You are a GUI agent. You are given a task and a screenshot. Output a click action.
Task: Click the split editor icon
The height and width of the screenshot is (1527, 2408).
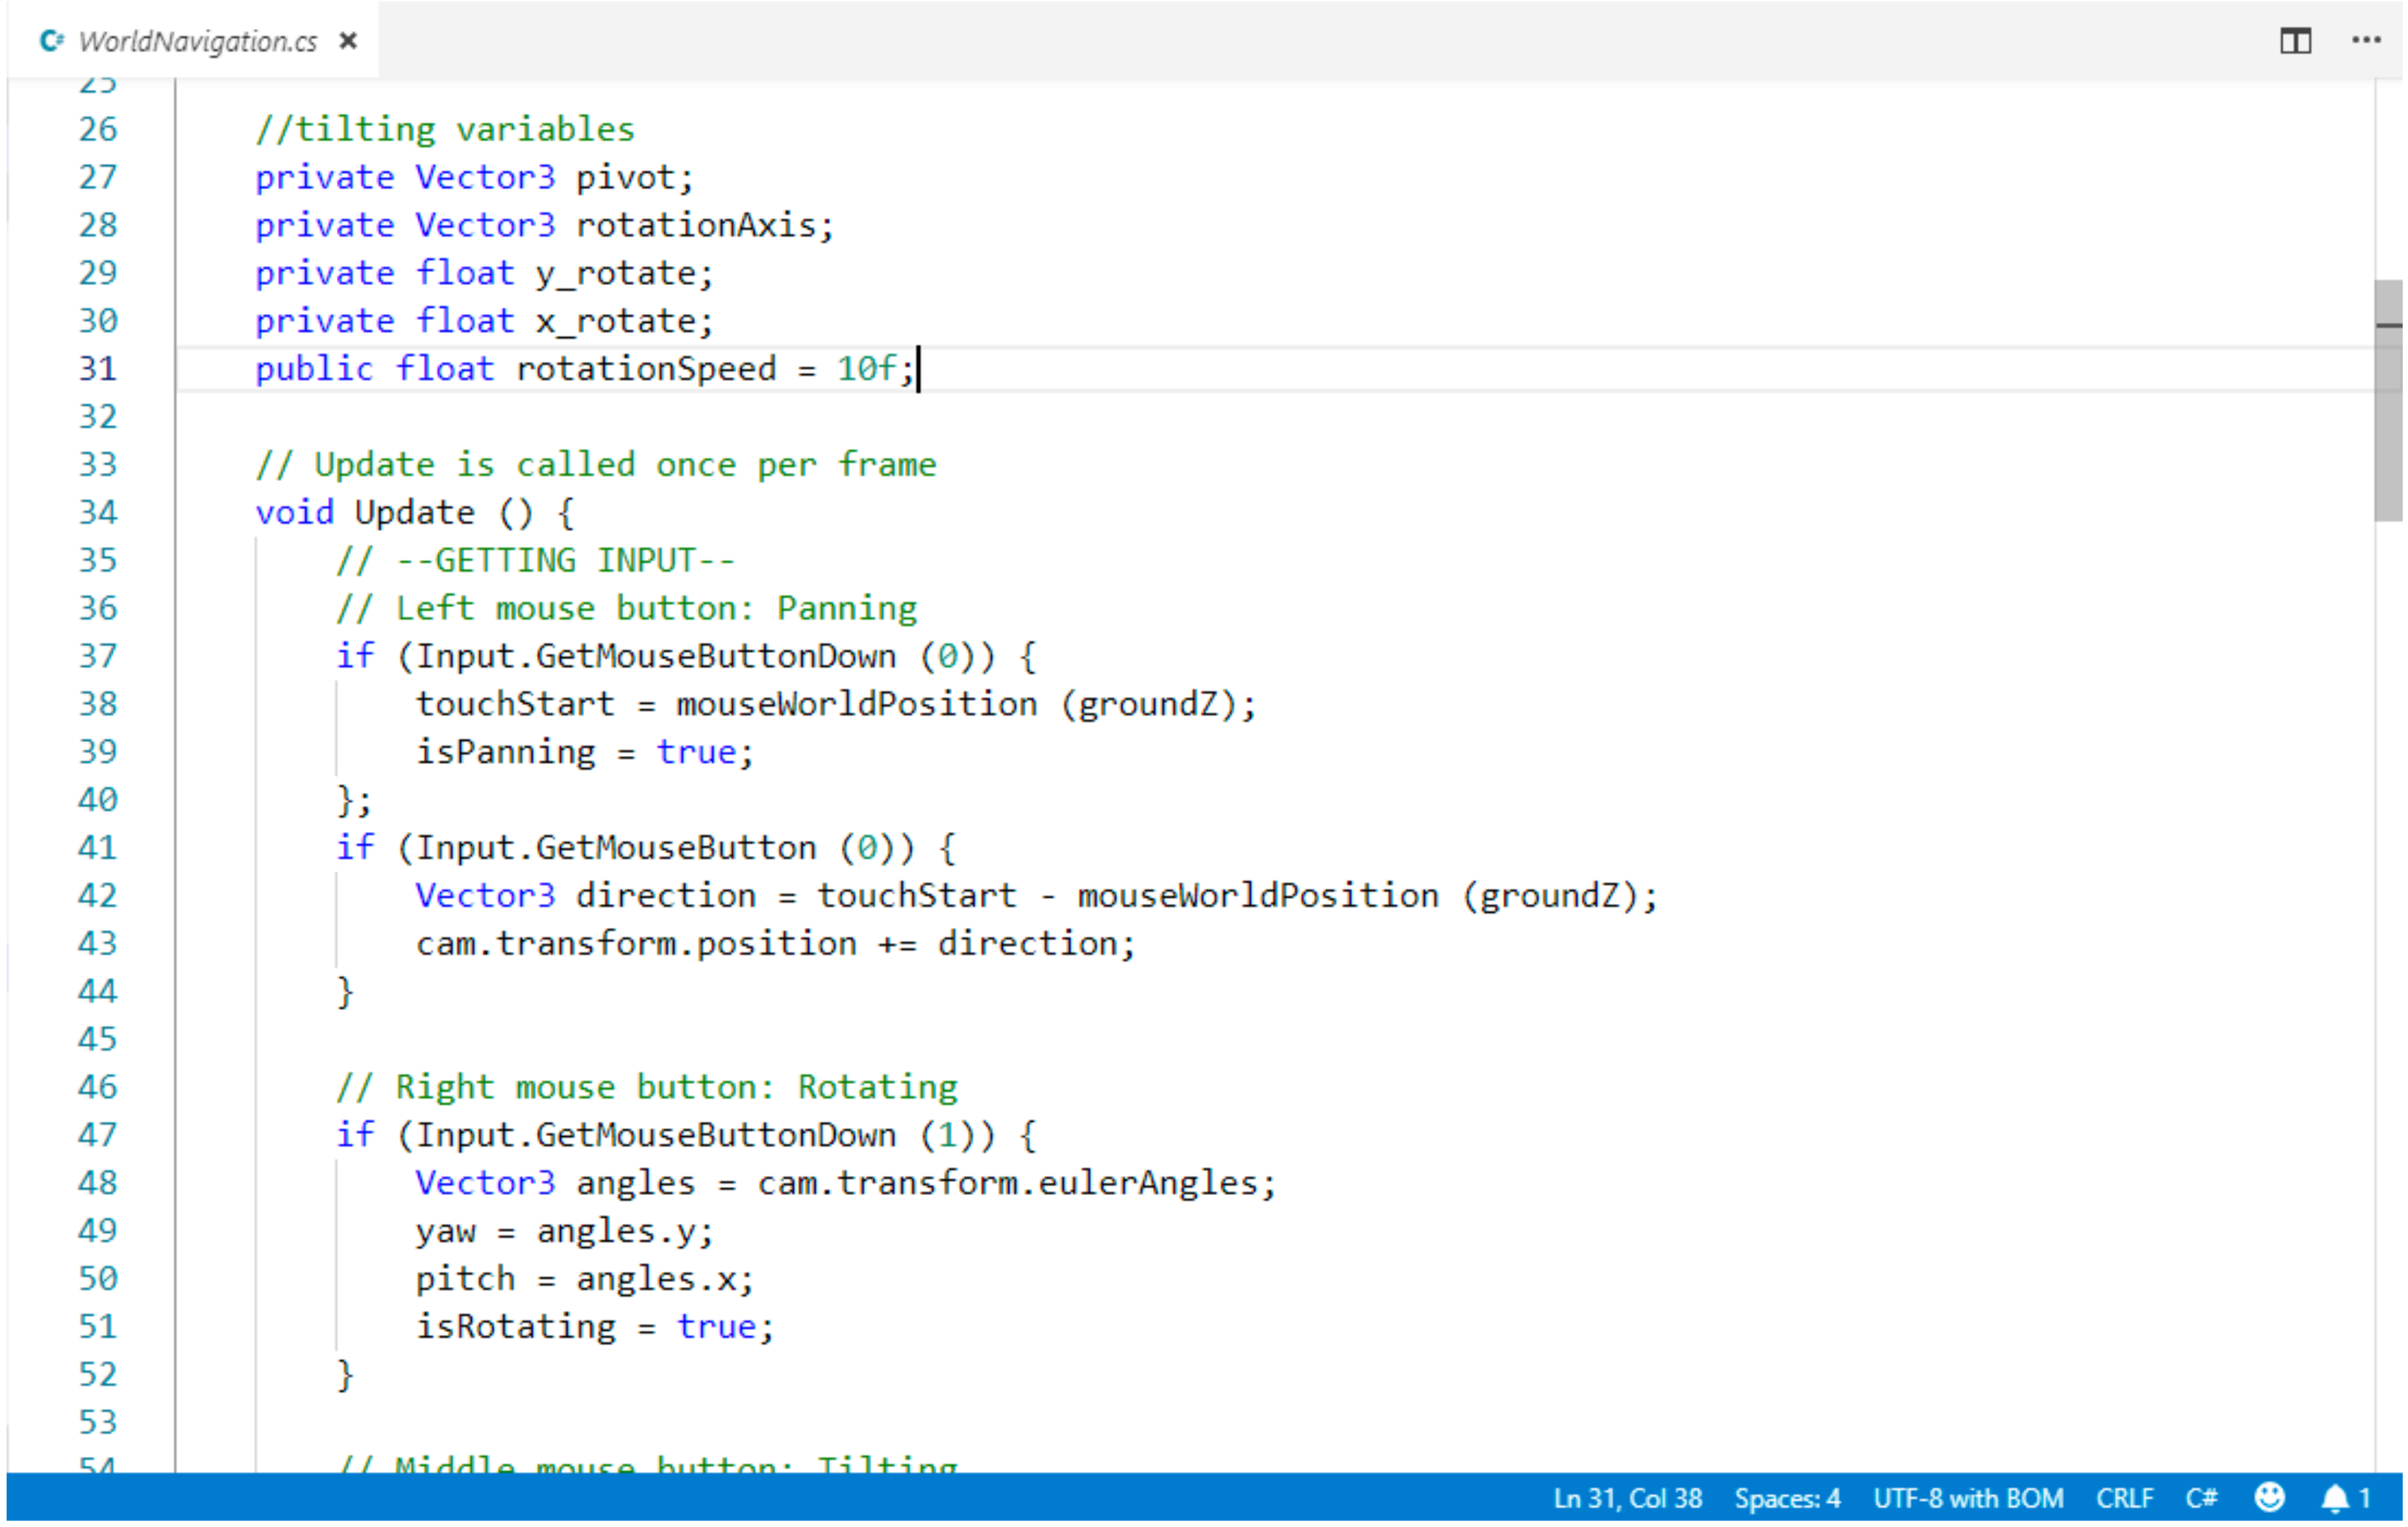click(x=2295, y=41)
